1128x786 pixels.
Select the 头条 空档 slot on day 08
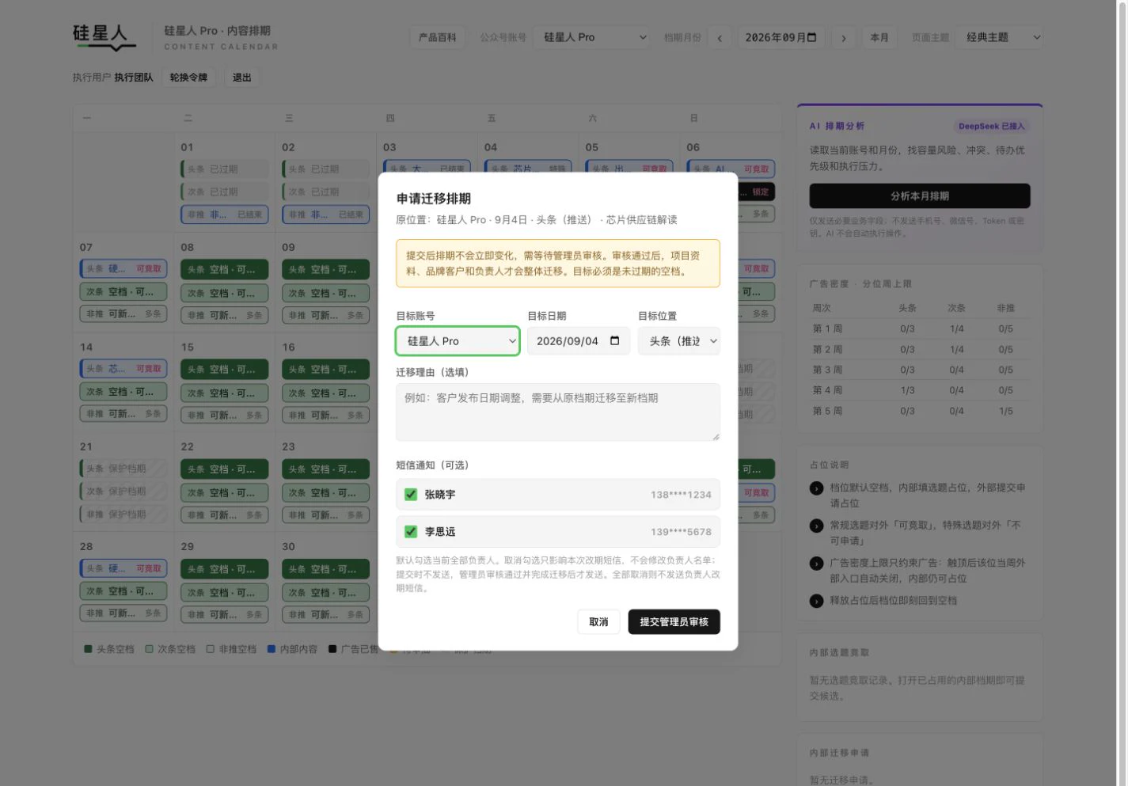click(225, 270)
